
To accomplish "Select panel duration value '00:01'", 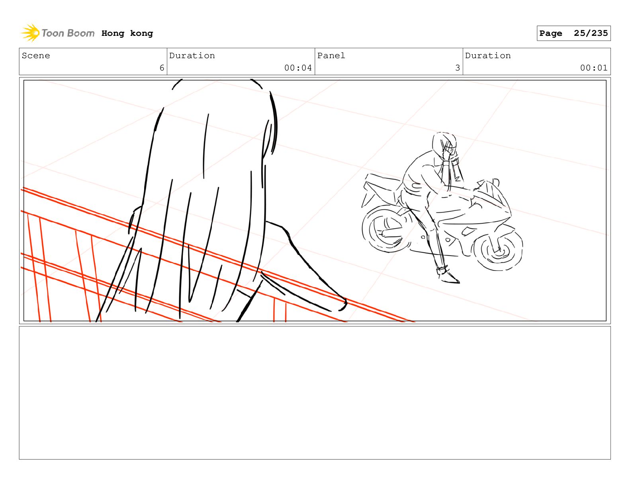I will tap(594, 68).
